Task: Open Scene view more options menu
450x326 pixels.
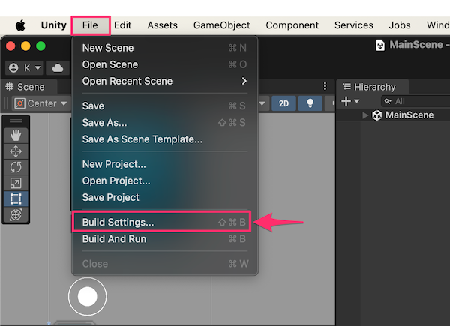Action: click(x=325, y=86)
